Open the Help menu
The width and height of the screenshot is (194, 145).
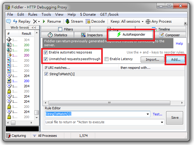[72, 14]
